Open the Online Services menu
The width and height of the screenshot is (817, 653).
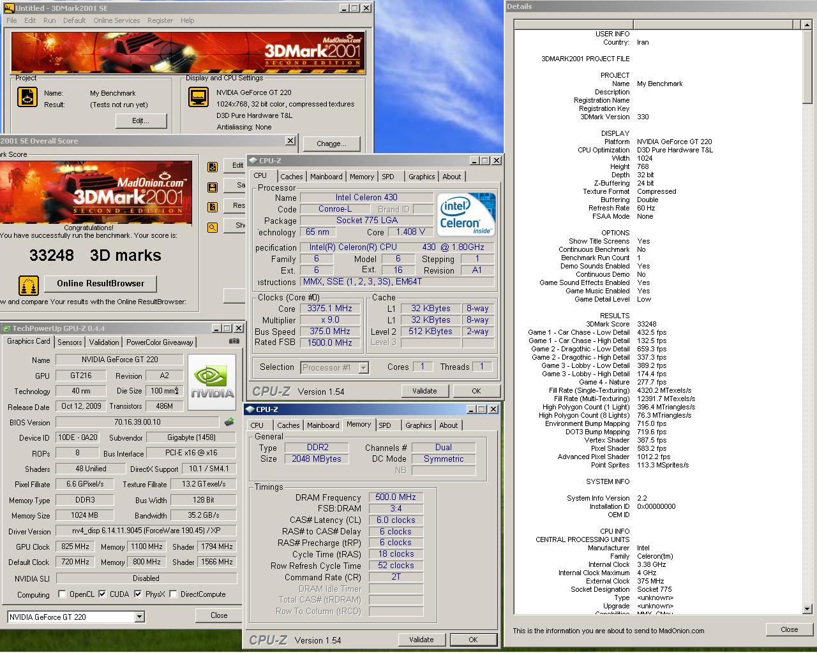point(116,20)
